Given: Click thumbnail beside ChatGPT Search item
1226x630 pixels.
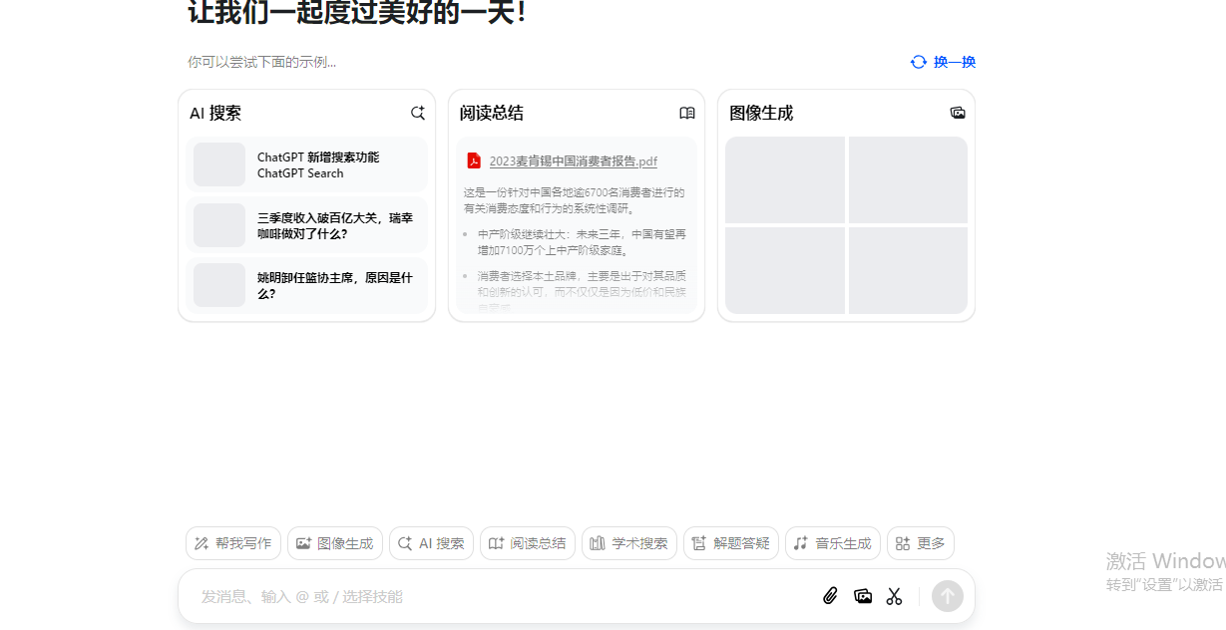Looking at the screenshot, I should pos(219,164).
